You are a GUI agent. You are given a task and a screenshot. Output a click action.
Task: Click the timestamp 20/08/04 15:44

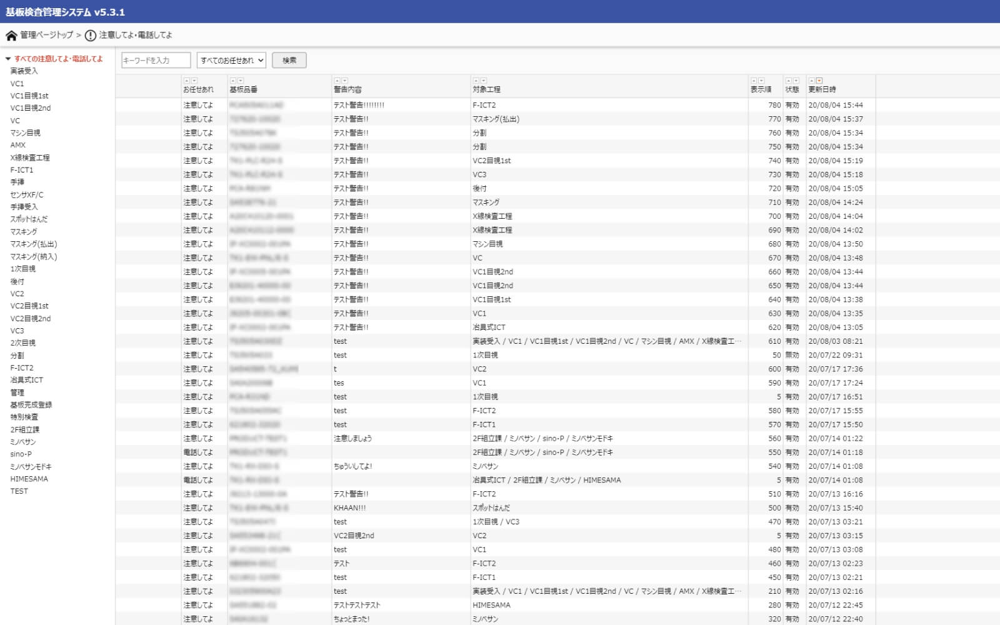point(836,105)
